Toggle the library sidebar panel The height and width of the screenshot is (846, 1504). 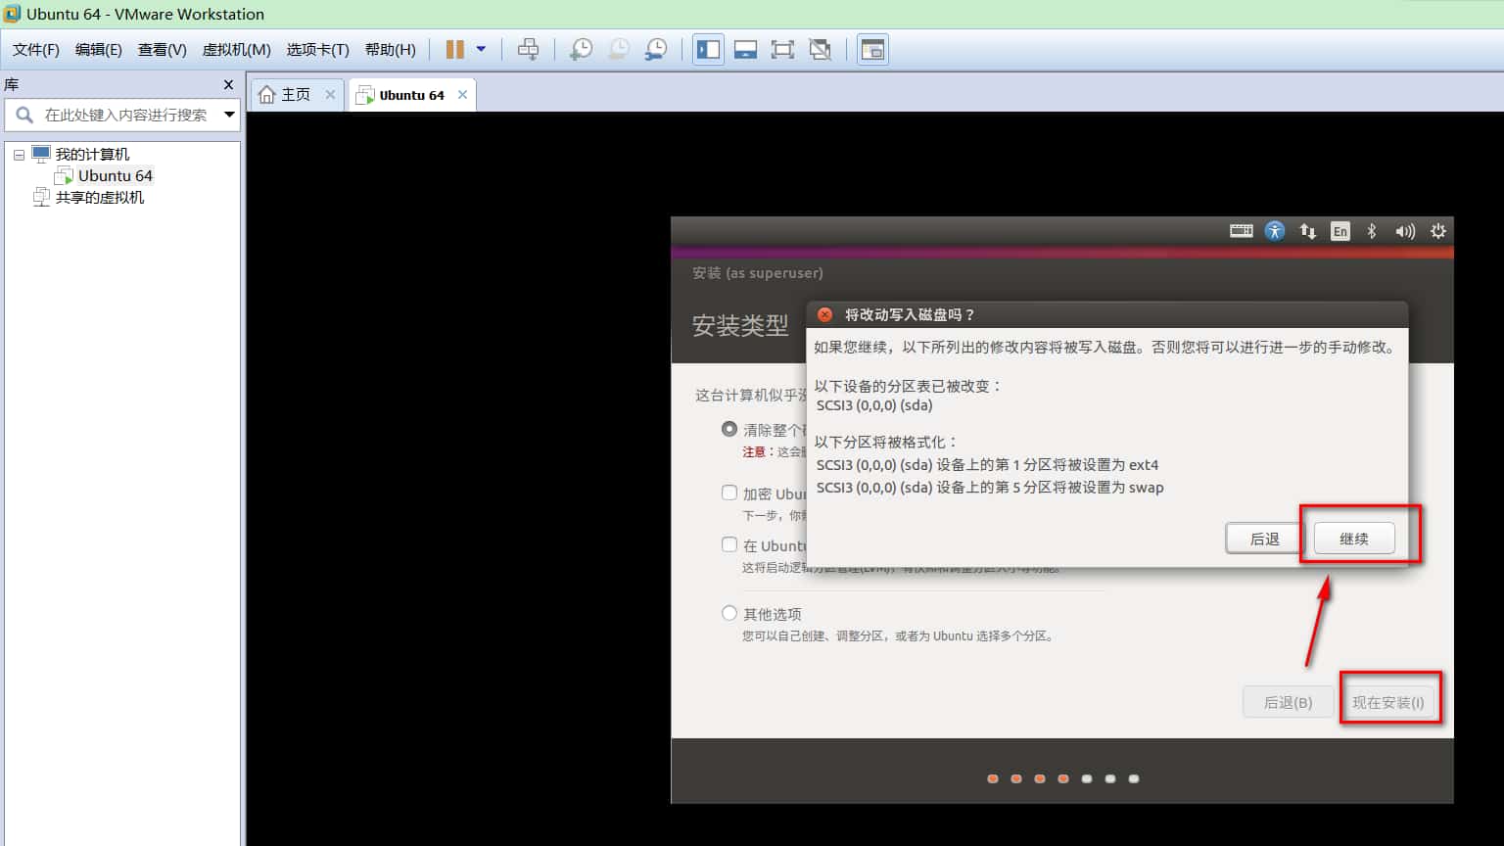[x=708, y=49]
